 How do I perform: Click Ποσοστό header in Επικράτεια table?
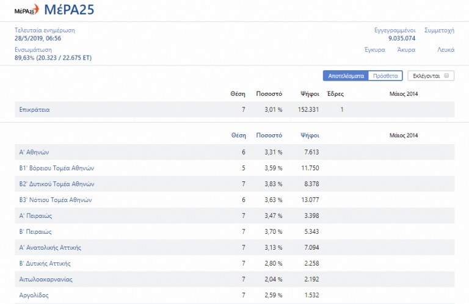(269, 94)
